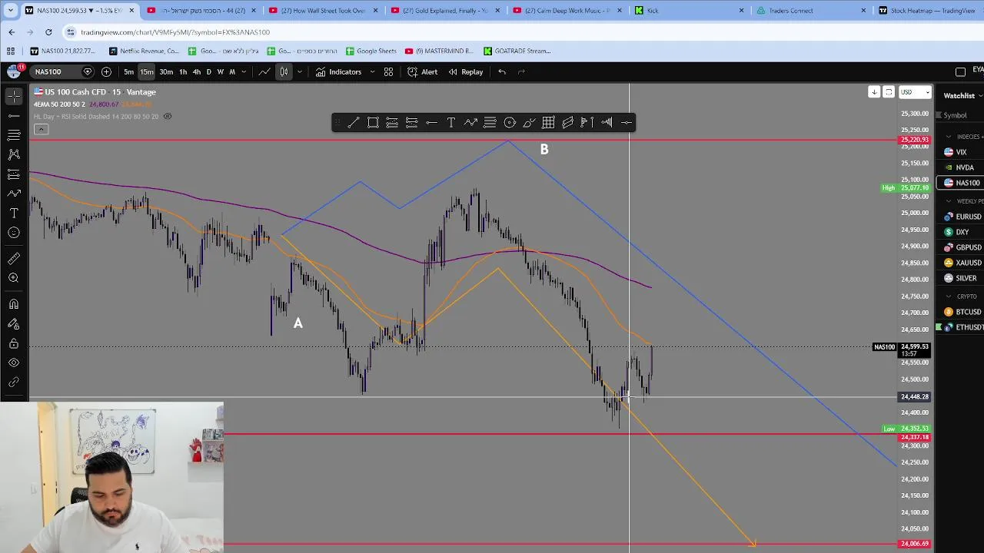Switch to 1h timeframe

183,71
